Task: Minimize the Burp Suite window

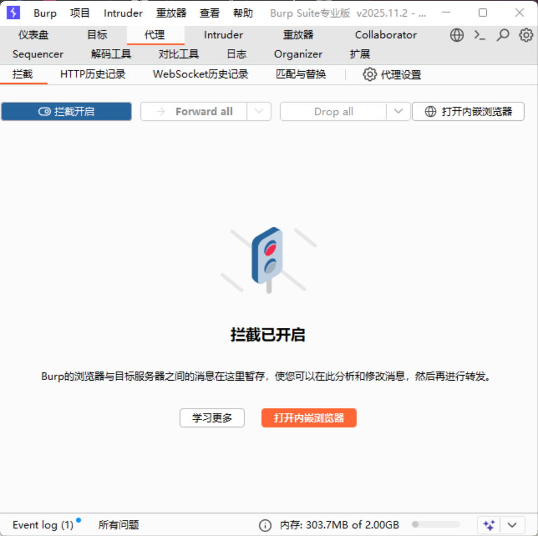Action: point(446,13)
